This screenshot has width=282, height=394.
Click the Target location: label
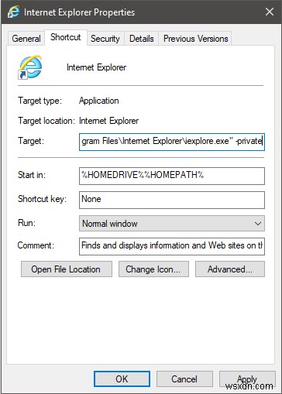coord(46,121)
